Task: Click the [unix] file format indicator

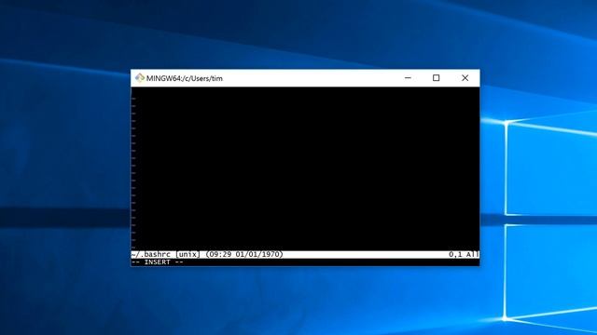Action: coord(187,254)
